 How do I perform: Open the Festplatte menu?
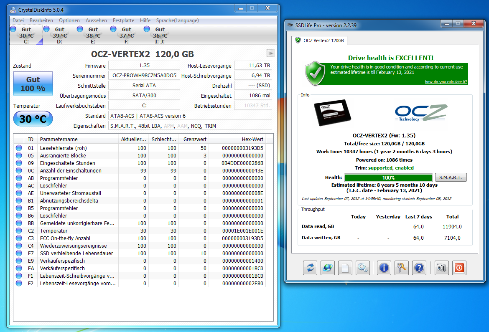point(123,20)
